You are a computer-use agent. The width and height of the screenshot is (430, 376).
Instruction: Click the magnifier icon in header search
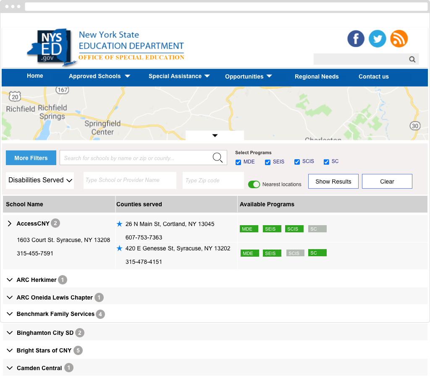[x=412, y=59]
